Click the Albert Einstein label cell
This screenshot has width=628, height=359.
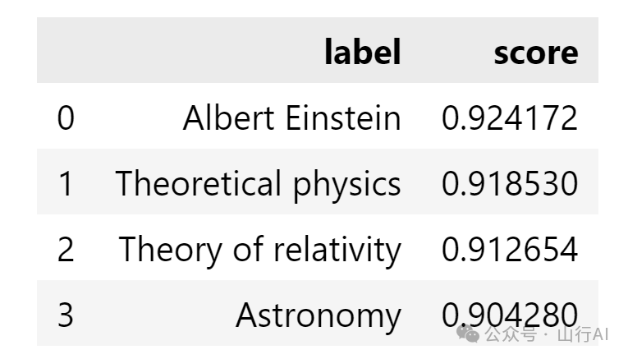291,118
